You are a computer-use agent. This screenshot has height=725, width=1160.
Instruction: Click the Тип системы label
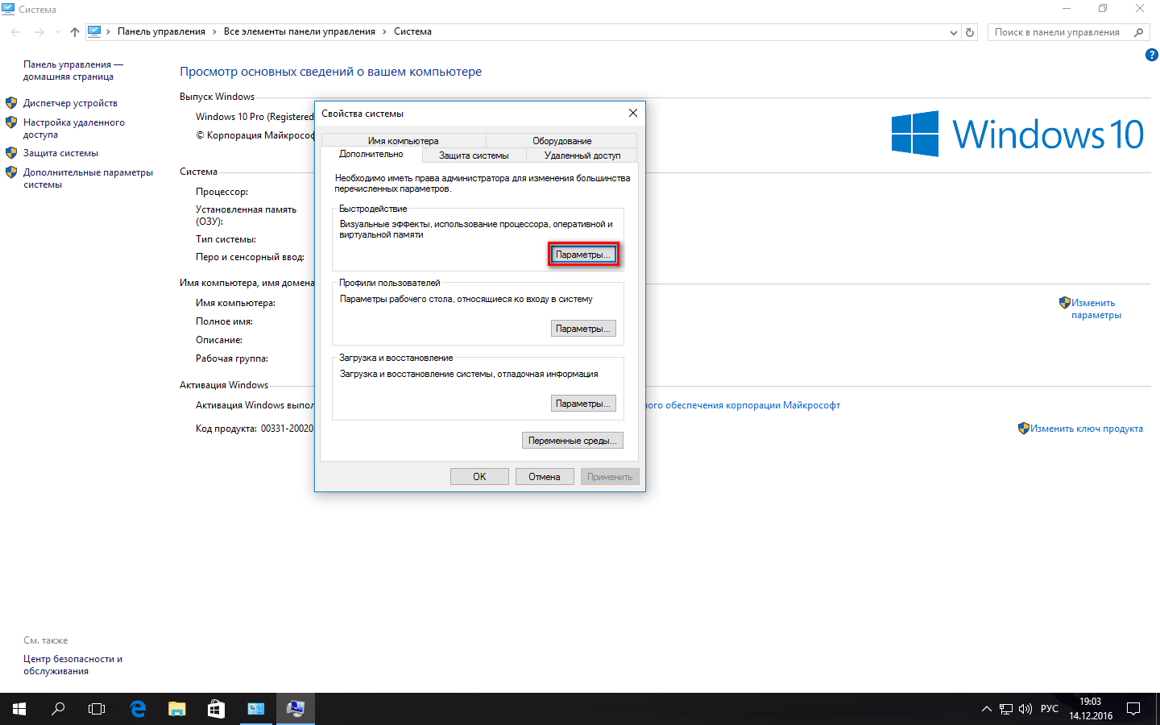226,239
